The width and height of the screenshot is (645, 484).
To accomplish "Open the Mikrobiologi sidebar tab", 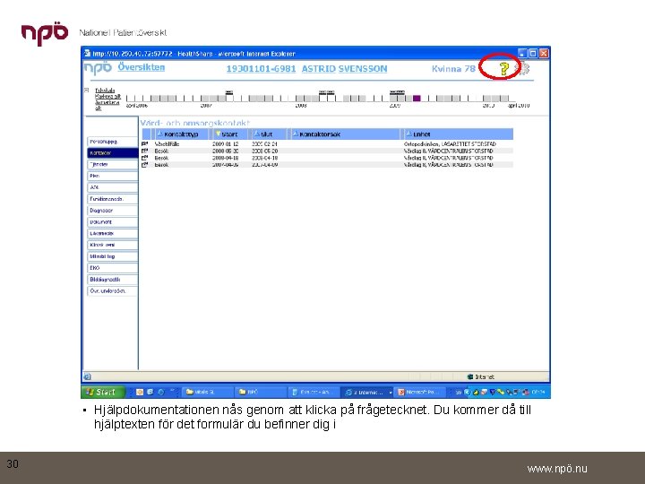I will [112, 256].
